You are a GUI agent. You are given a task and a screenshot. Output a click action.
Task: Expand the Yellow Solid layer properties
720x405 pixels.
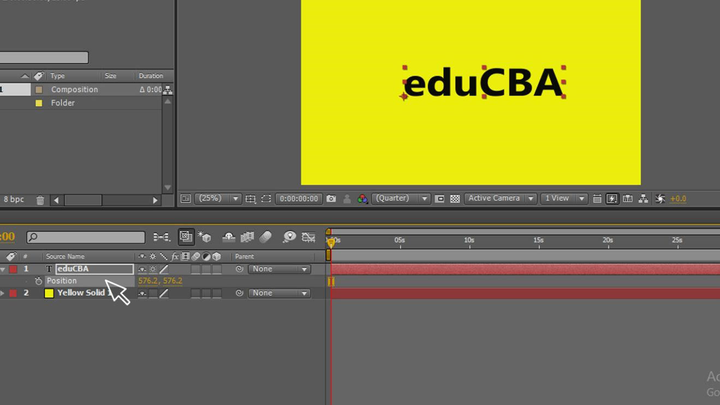[x=3, y=293]
